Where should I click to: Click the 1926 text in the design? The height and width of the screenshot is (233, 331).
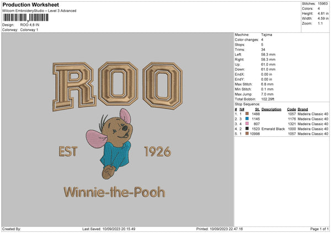point(157,151)
